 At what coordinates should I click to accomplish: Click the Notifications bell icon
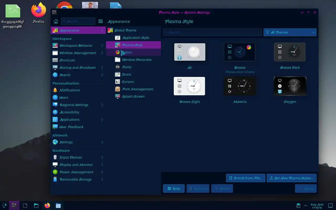pyautogui.click(x=55, y=90)
